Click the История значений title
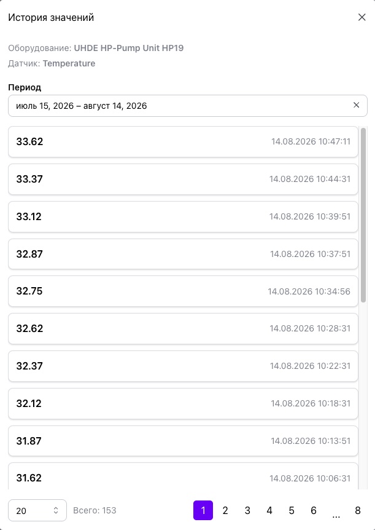 click(51, 18)
